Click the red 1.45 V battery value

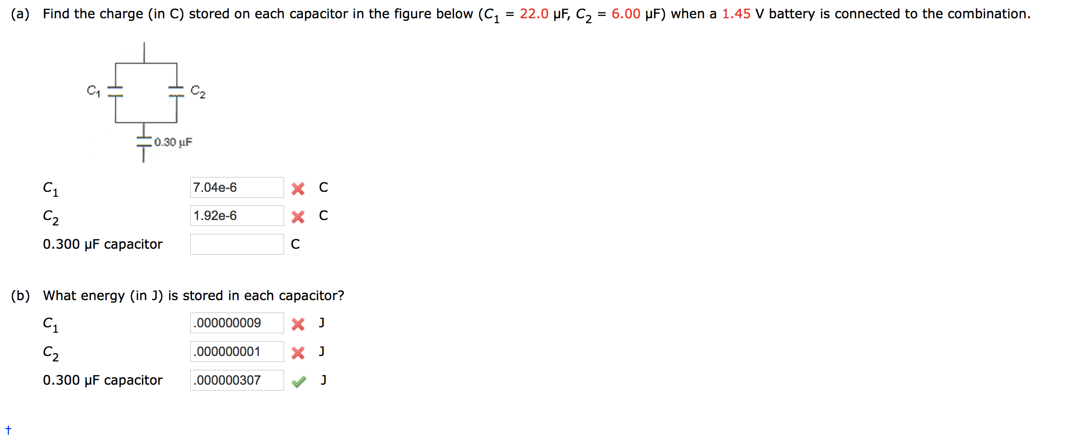(736, 14)
